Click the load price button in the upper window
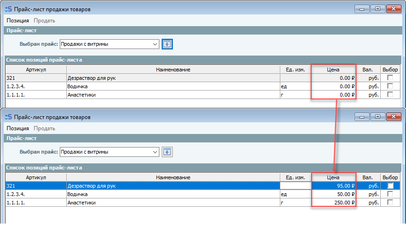 point(167,44)
